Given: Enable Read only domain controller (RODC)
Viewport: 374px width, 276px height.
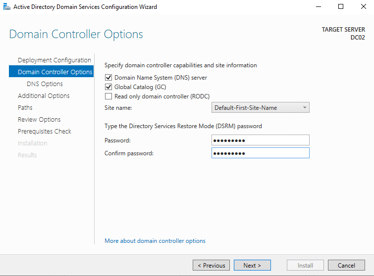Looking at the screenshot, I should coord(108,96).
